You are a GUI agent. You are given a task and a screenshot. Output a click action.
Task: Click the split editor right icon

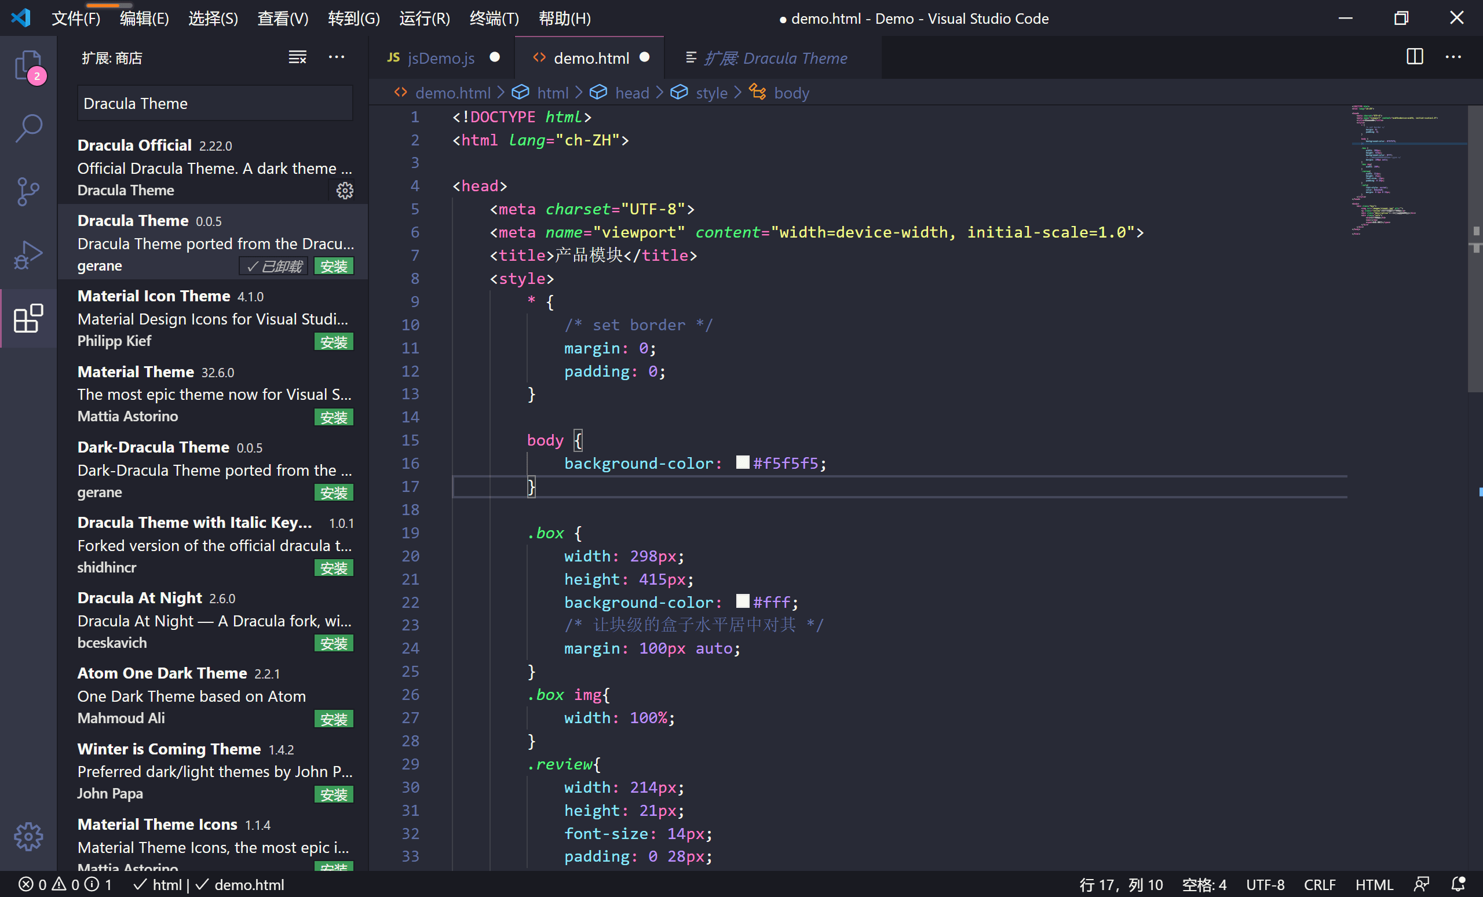click(x=1415, y=57)
